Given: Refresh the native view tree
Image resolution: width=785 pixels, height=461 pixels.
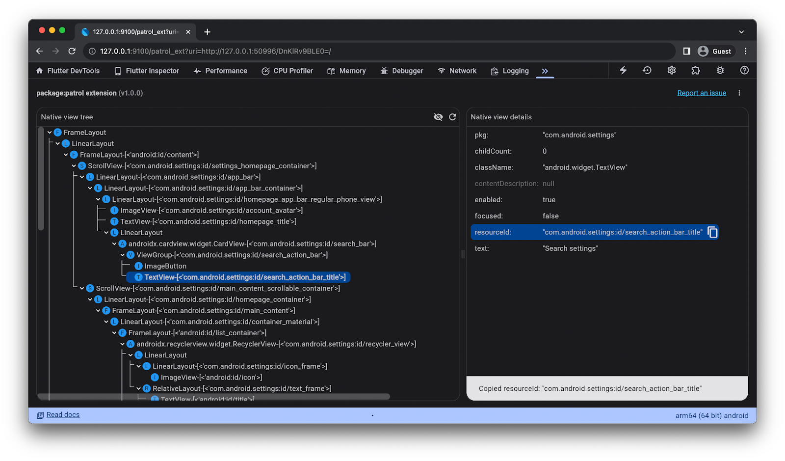Looking at the screenshot, I should [x=452, y=117].
